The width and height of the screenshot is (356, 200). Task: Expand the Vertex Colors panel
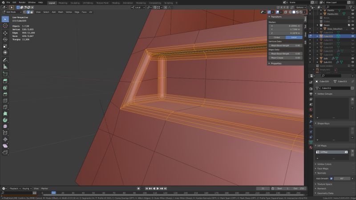[x=324, y=164]
